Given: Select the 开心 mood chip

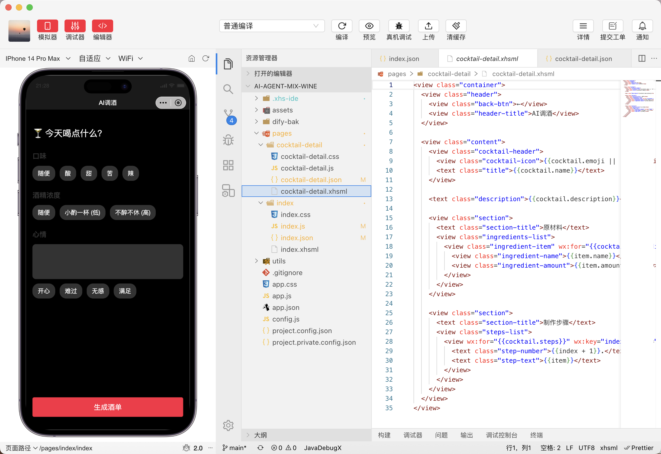Looking at the screenshot, I should tap(44, 291).
